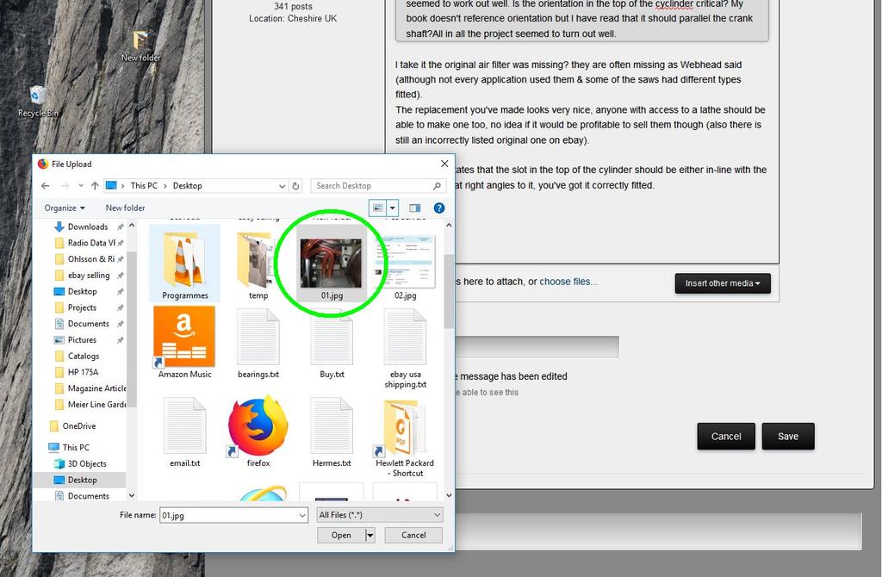
Task: Go up one folder level
Action: tap(94, 185)
